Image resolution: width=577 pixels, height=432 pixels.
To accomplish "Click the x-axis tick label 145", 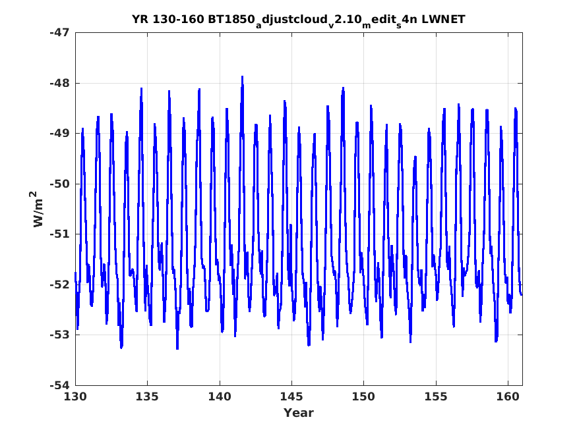I will (x=291, y=397).
